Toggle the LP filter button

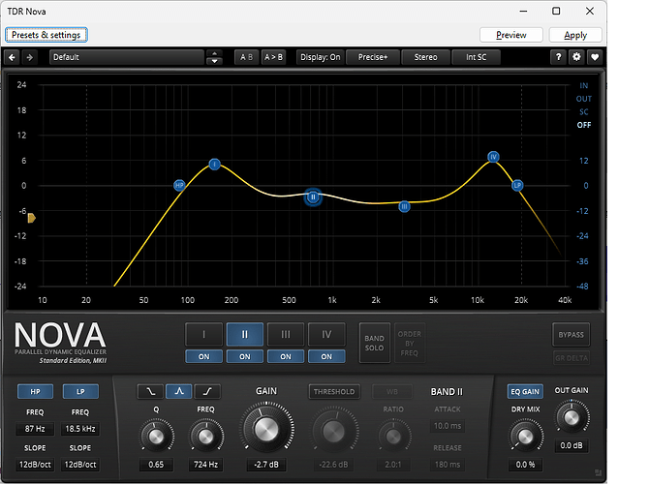tap(80, 391)
